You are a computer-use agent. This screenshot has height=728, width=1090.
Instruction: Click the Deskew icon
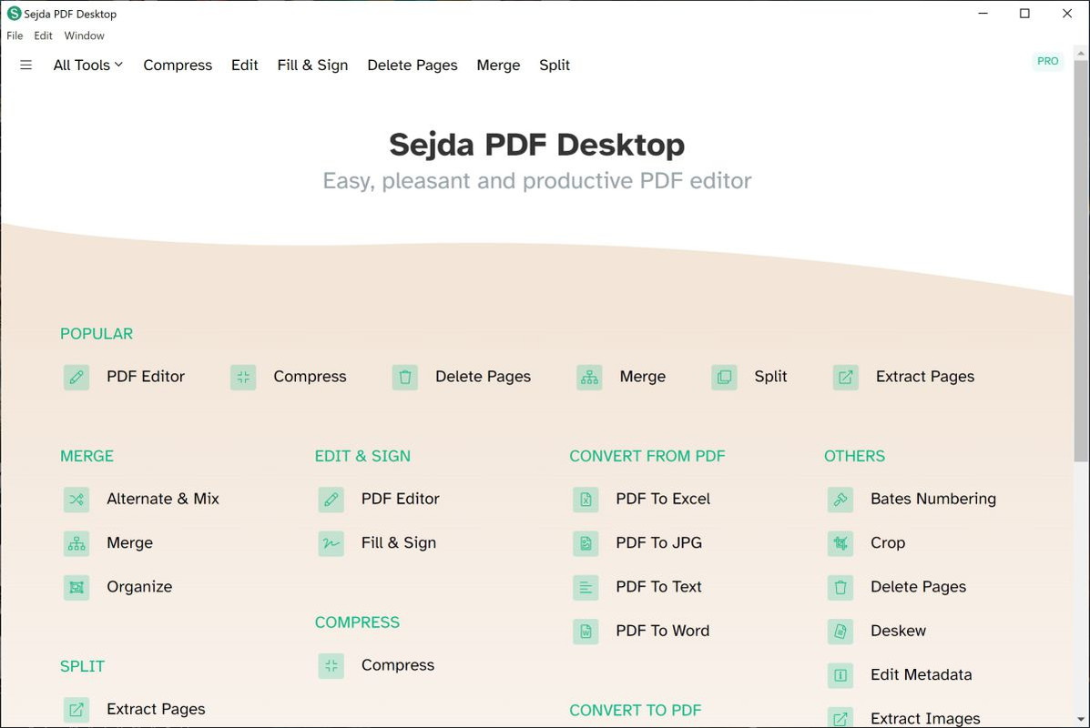[x=840, y=632]
